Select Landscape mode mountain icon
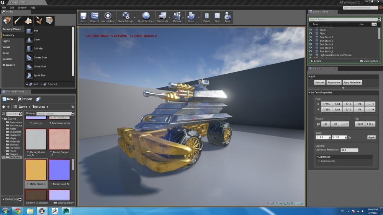The height and width of the screenshot is (215, 383). coord(28,21)
